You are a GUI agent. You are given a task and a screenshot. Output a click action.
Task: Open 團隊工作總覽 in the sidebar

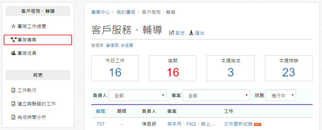tap(32, 26)
